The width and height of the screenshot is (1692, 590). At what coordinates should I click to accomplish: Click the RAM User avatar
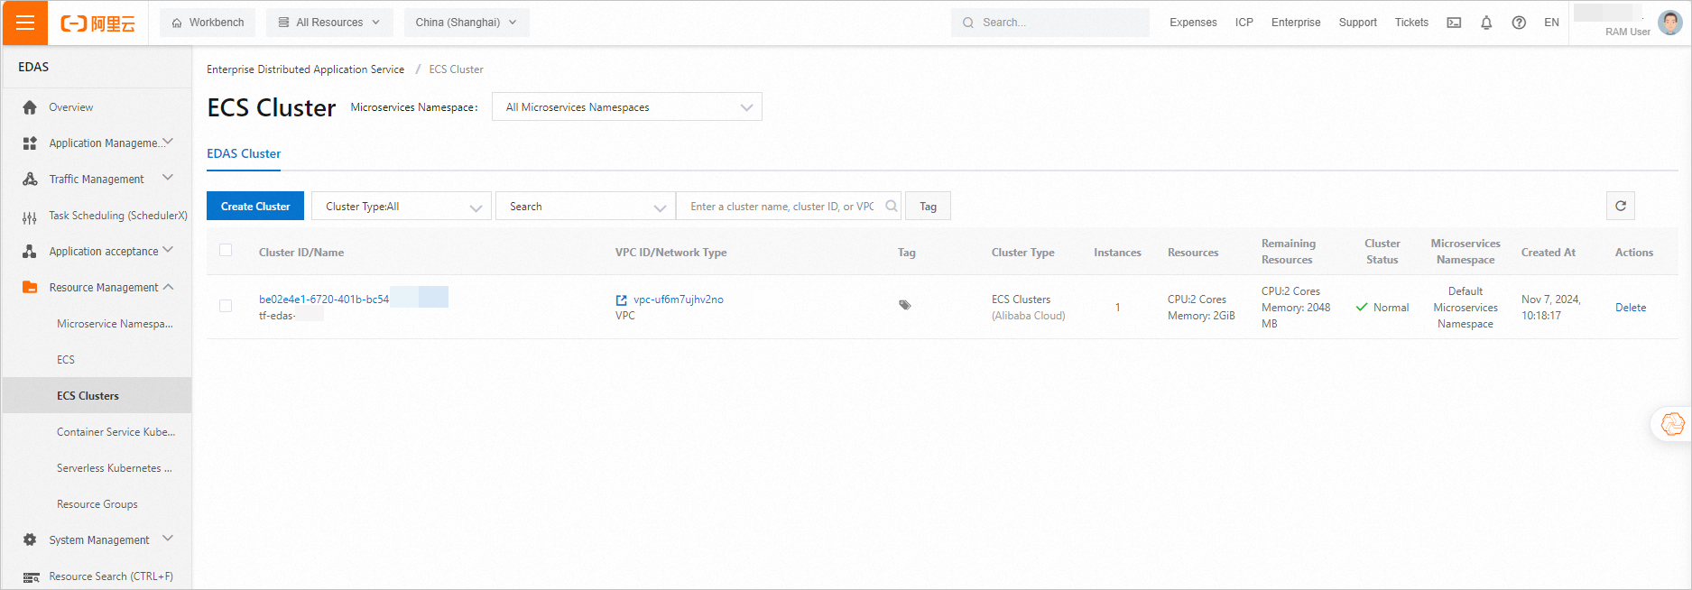(1670, 23)
